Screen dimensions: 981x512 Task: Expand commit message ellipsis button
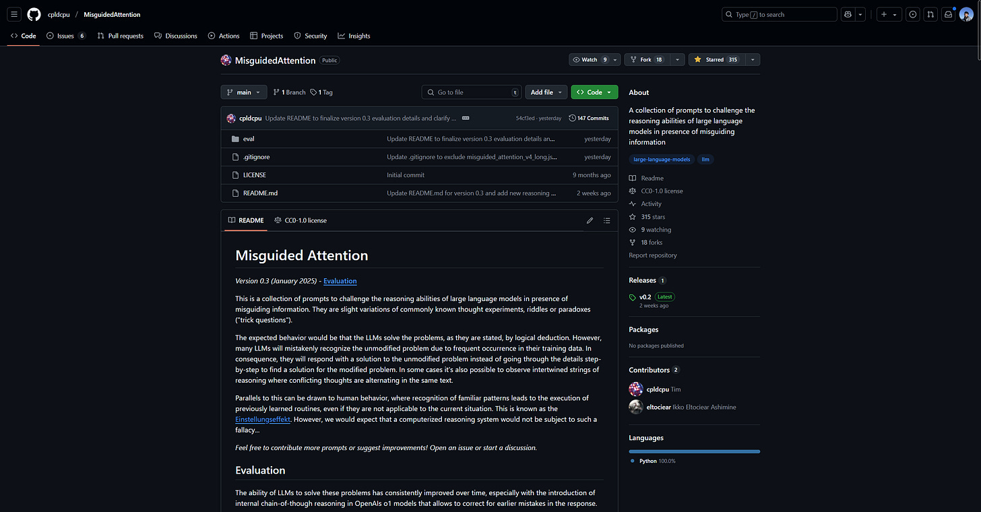click(x=465, y=118)
